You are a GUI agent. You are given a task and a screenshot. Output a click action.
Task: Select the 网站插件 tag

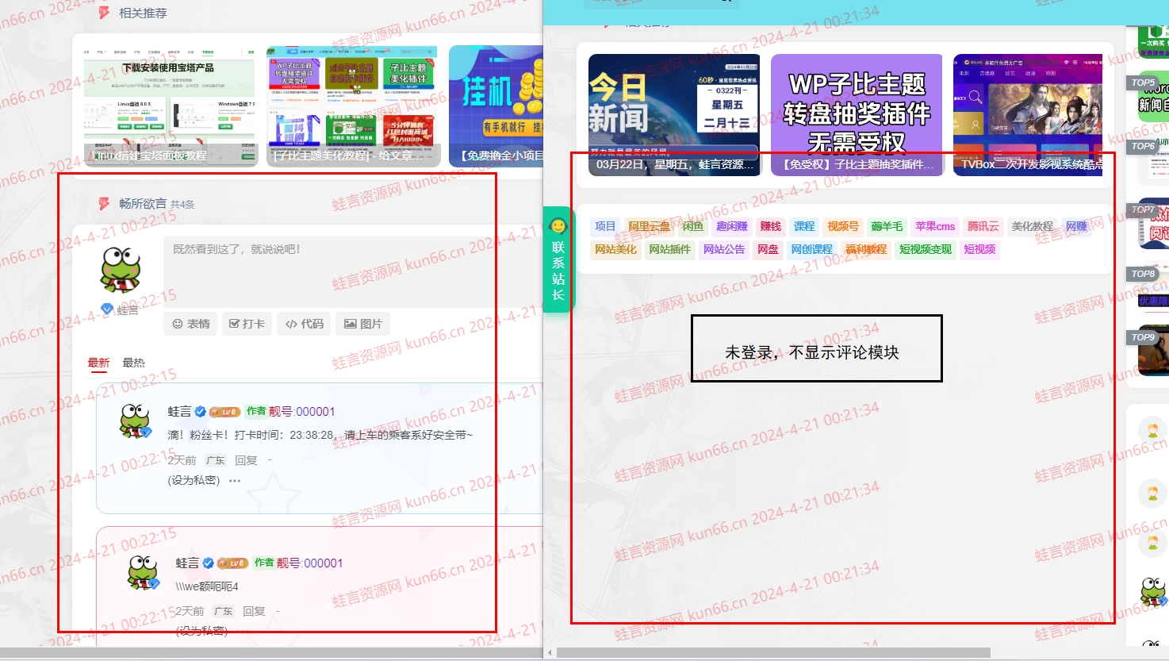point(670,249)
